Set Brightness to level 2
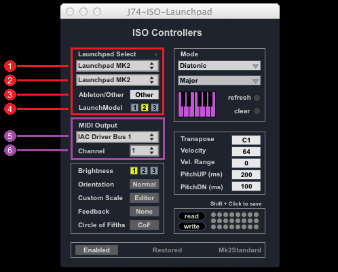 click(144, 171)
